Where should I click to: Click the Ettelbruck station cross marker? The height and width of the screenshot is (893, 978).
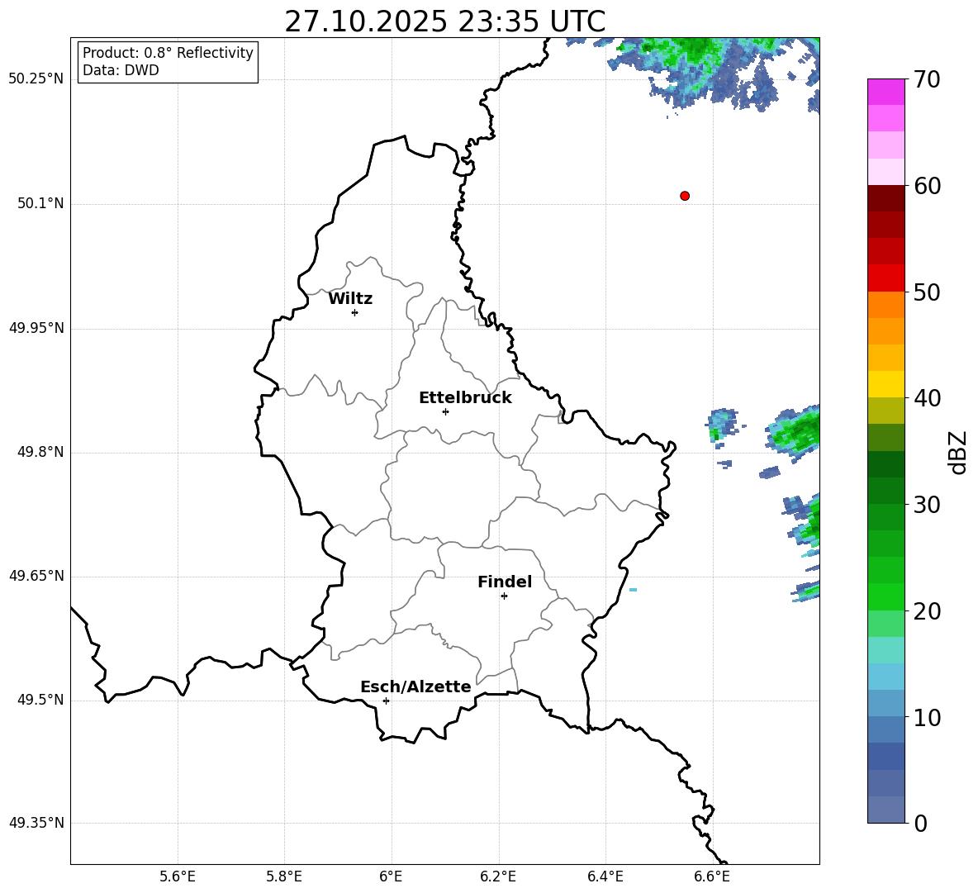445,411
